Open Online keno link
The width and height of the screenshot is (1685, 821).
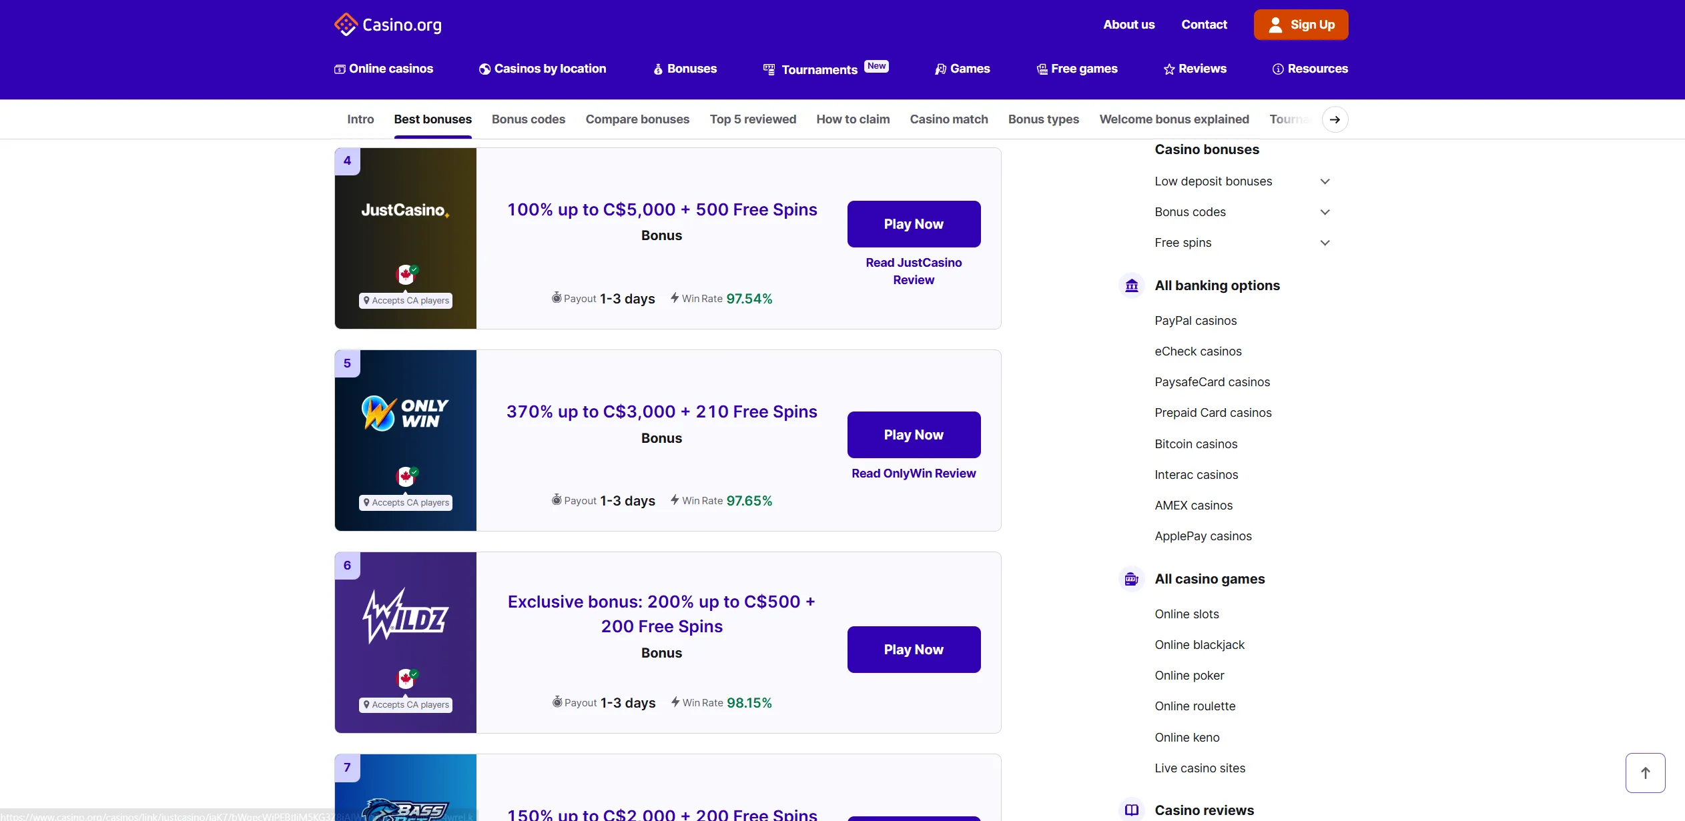(1187, 738)
